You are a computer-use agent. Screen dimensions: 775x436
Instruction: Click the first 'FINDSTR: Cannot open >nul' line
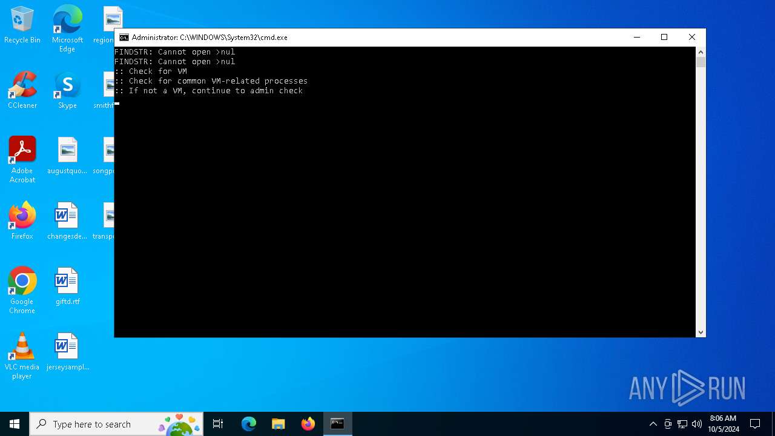175,52
